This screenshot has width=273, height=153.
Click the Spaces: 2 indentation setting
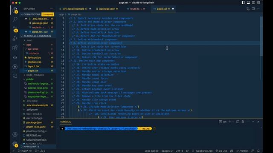[167, 151]
